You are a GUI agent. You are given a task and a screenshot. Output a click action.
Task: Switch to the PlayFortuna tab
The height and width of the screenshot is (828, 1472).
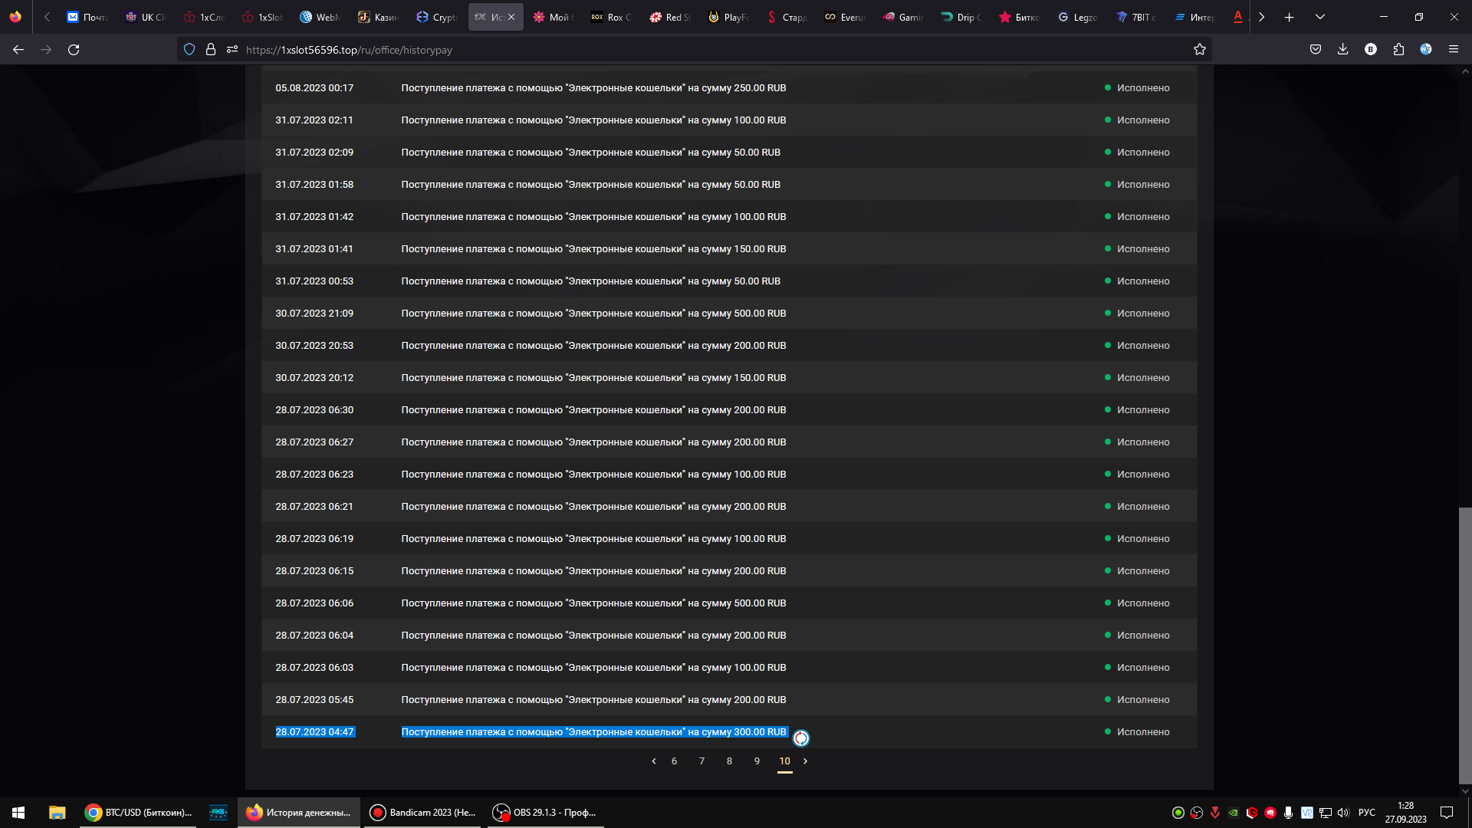[728, 17]
